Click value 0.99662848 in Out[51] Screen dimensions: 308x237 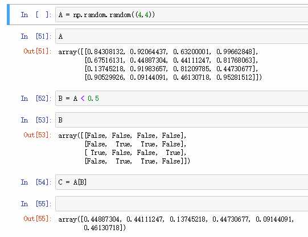[x=235, y=52]
